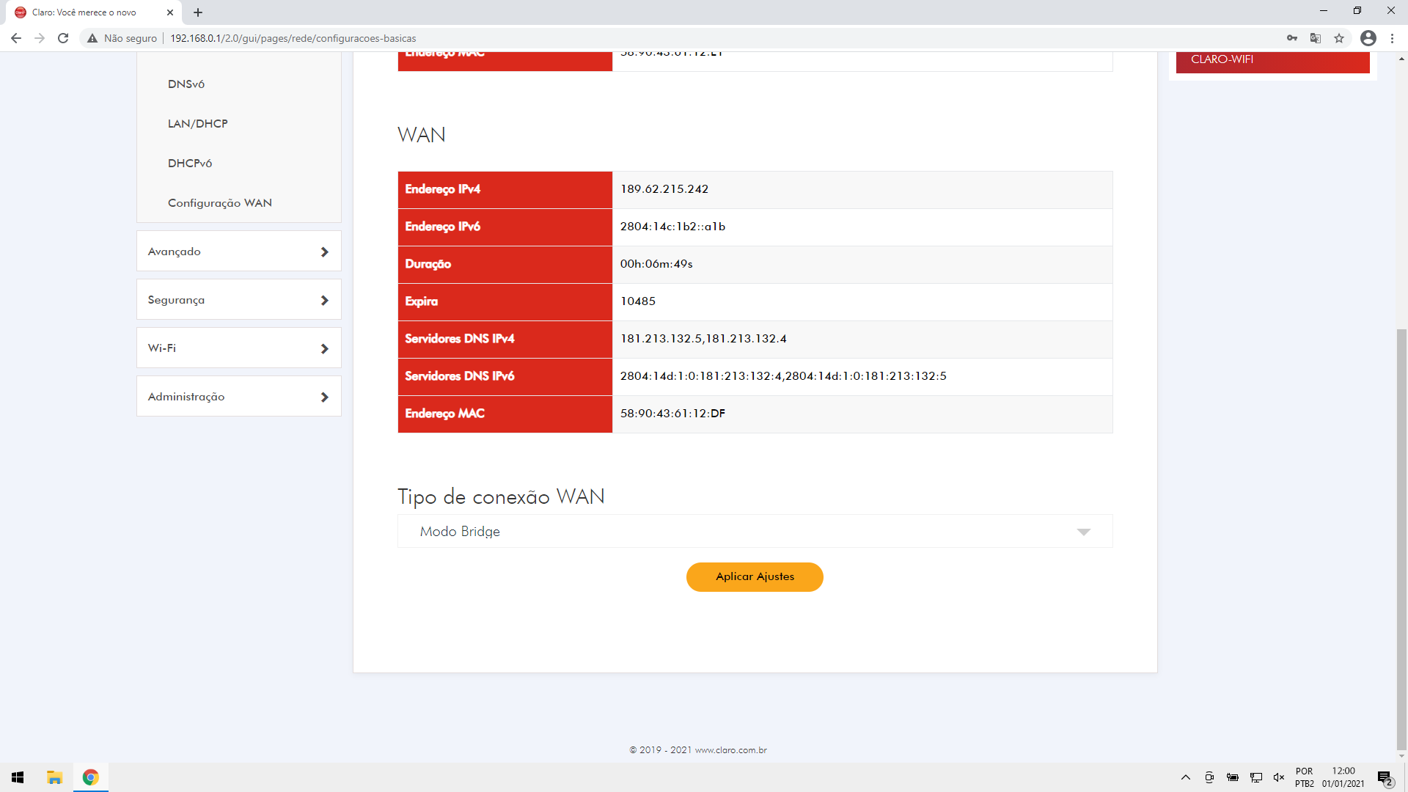Expand the Avançado section
The height and width of the screenshot is (792, 1408).
click(x=239, y=251)
